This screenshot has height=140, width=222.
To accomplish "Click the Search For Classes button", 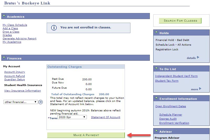I will tap(180, 21).
